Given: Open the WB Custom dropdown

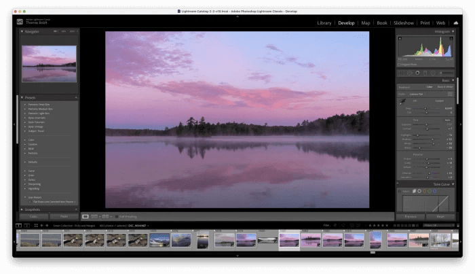Looking at the screenshot, I should pos(440,101).
